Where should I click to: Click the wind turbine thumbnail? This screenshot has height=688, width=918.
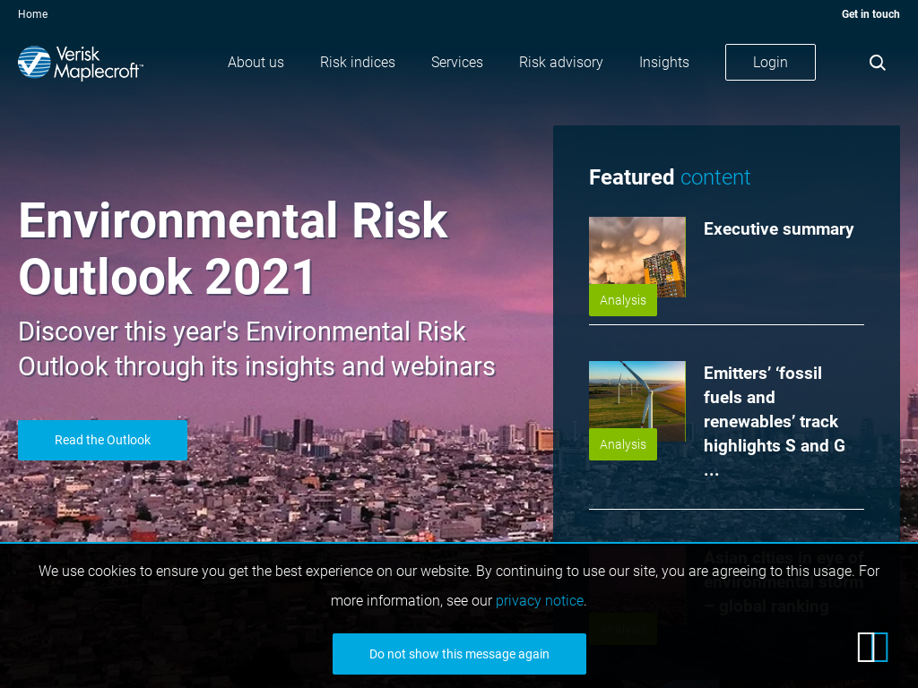click(637, 401)
